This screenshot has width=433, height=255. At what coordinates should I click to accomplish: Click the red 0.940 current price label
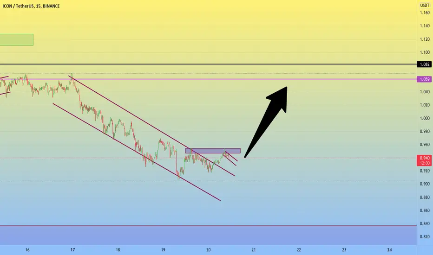[x=425, y=158]
